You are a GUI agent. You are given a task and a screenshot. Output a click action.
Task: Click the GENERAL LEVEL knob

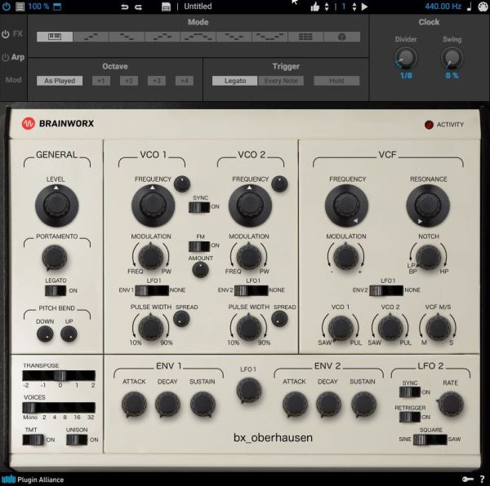pyautogui.click(x=56, y=205)
